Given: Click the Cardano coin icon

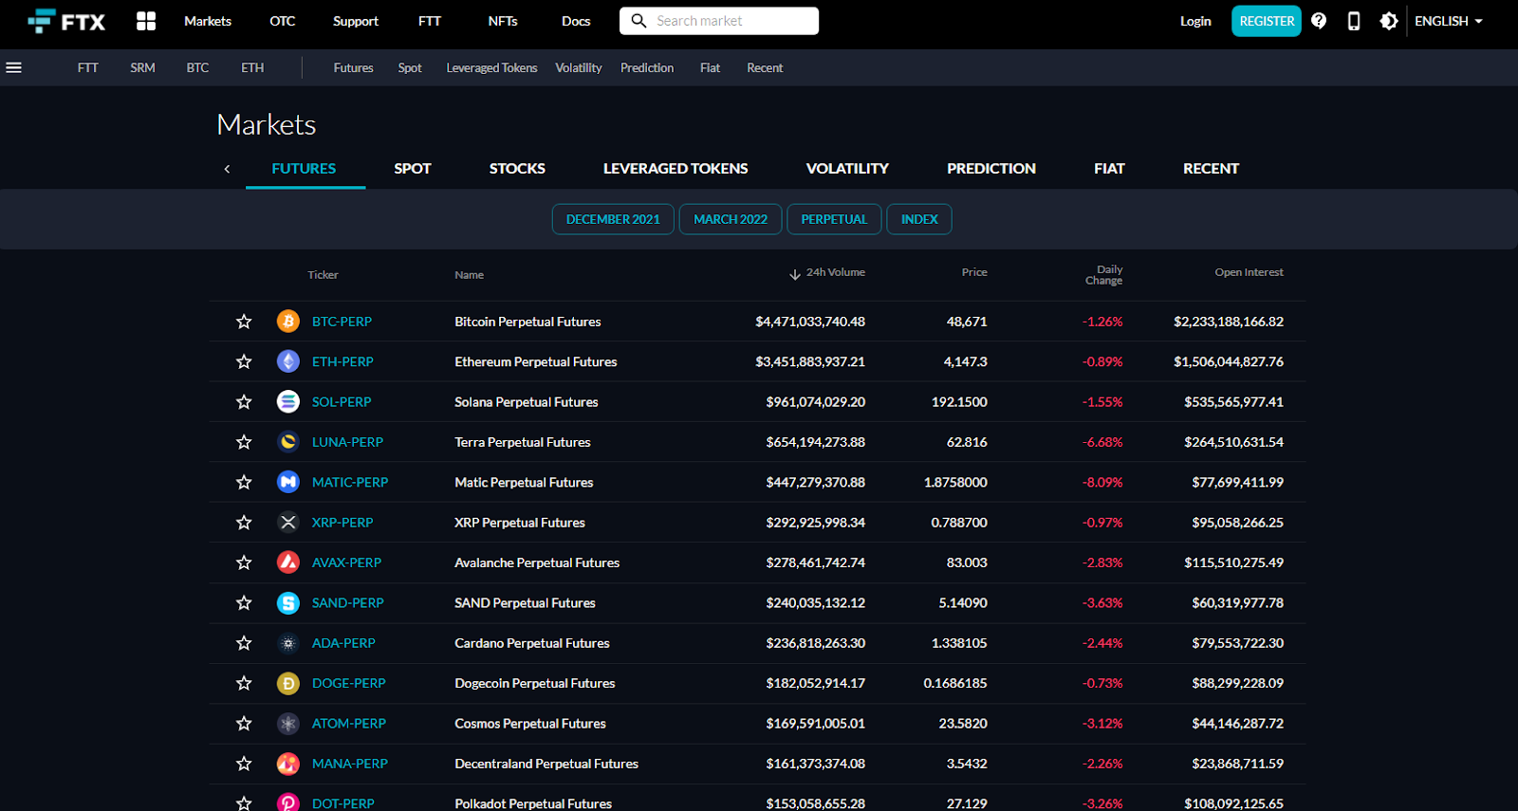Looking at the screenshot, I should [288, 643].
